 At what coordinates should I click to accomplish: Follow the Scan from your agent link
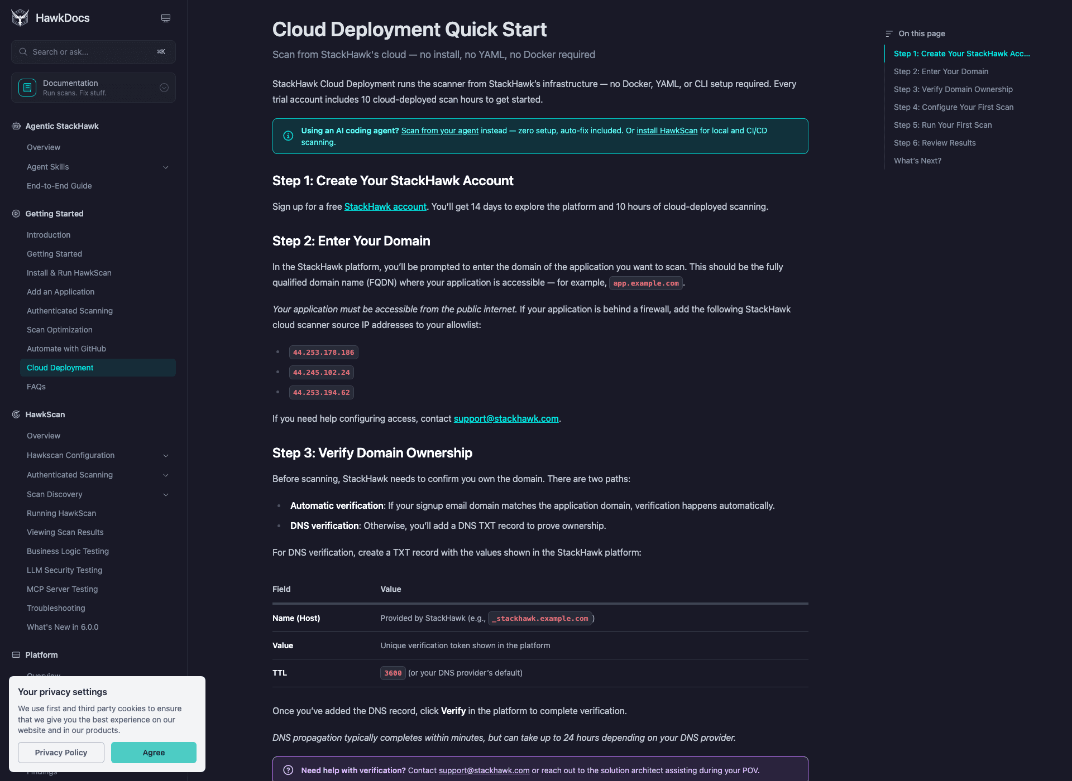pyautogui.click(x=440, y=131)
